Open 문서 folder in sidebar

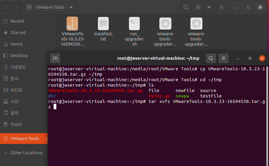click(x=24, y=78)
